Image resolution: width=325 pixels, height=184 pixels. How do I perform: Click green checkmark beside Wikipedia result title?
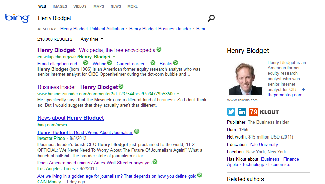click(x=159, y=50)
